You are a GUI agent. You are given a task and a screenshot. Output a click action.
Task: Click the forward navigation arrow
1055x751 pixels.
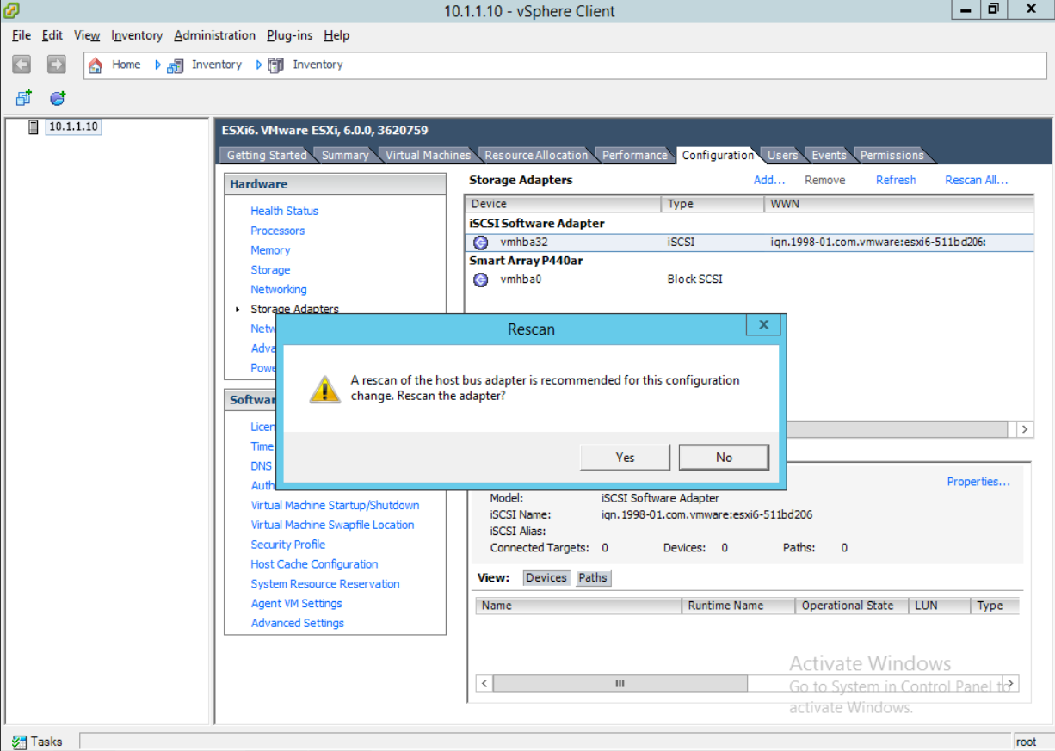pos(55,65)
